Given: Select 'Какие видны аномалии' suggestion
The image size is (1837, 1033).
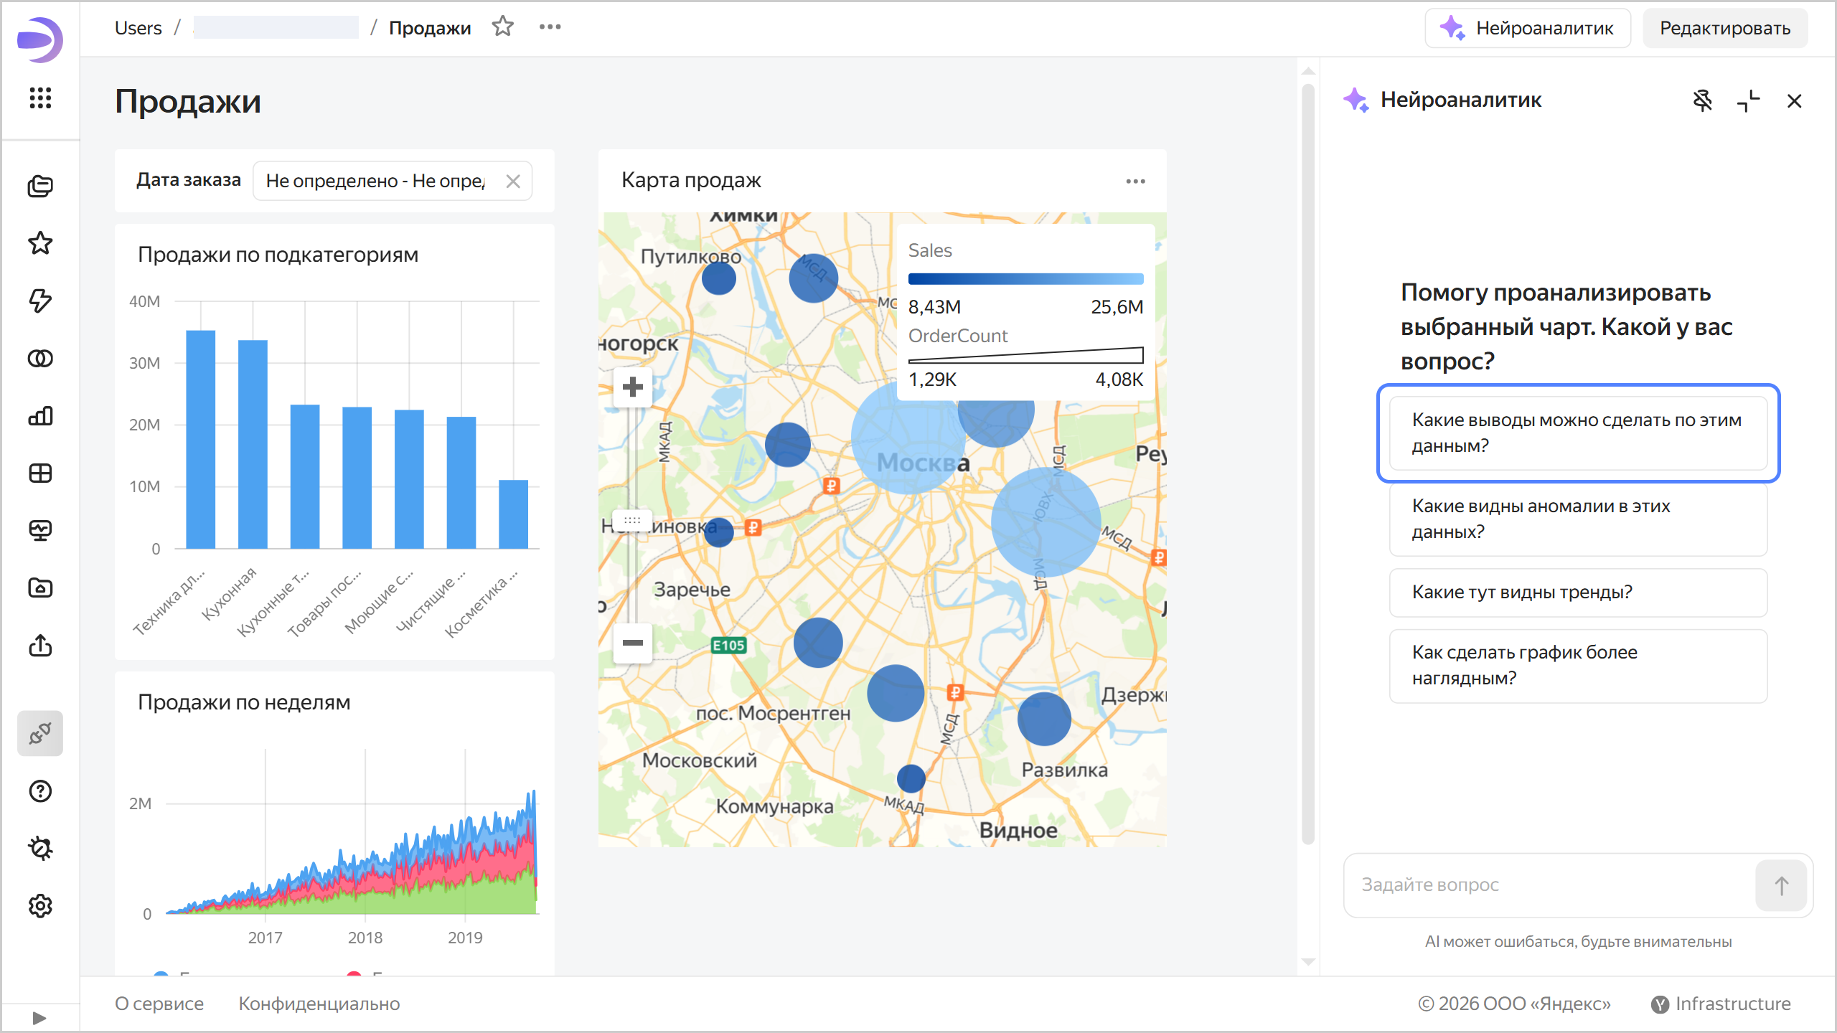Looking at the screenshot, I should point(1578,519).
